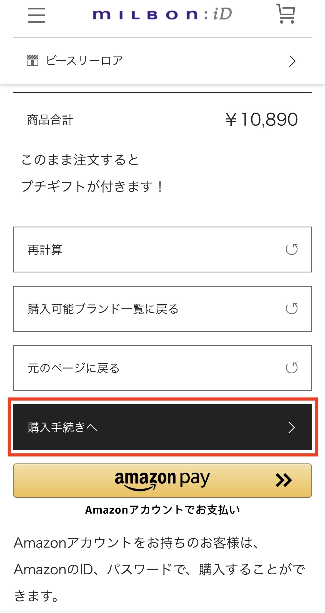The width and height of the screenshot is (325, 613).
Task: Click the 商品合計 label
Action: pos(50,120)
